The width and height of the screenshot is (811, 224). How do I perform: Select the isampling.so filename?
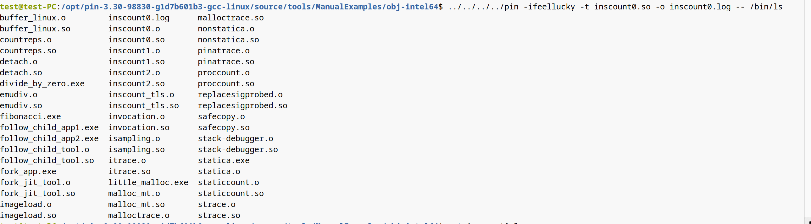pos(136,150)
